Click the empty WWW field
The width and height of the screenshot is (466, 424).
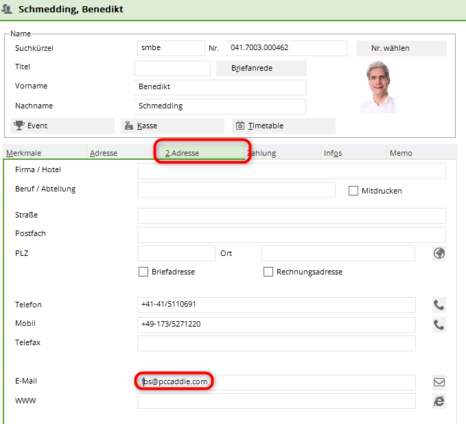[x=277, y=401]
